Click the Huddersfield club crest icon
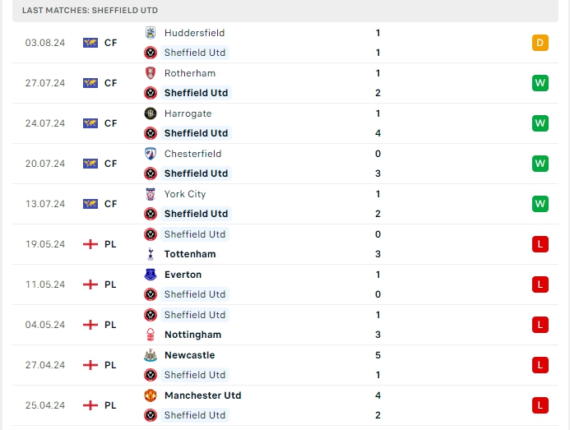Image resolution: width=570 pixels, height=430 pixels. pos(151,33)
